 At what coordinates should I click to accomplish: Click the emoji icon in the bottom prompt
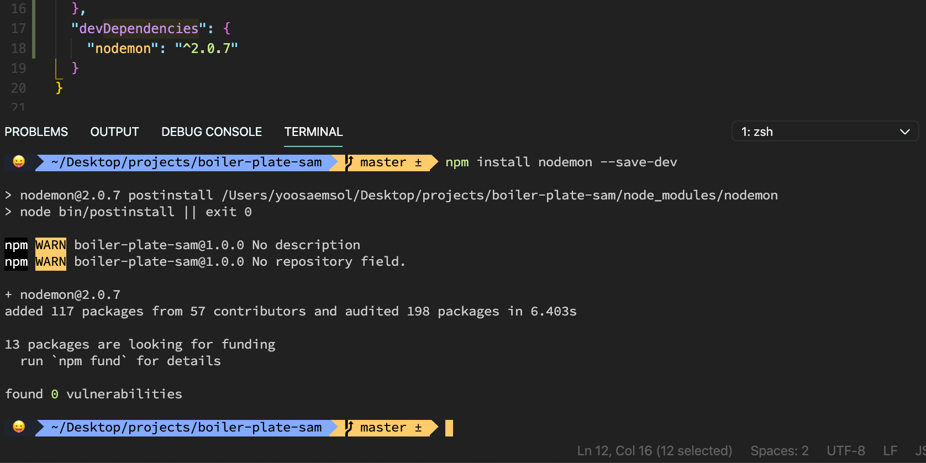click(19, 427)
